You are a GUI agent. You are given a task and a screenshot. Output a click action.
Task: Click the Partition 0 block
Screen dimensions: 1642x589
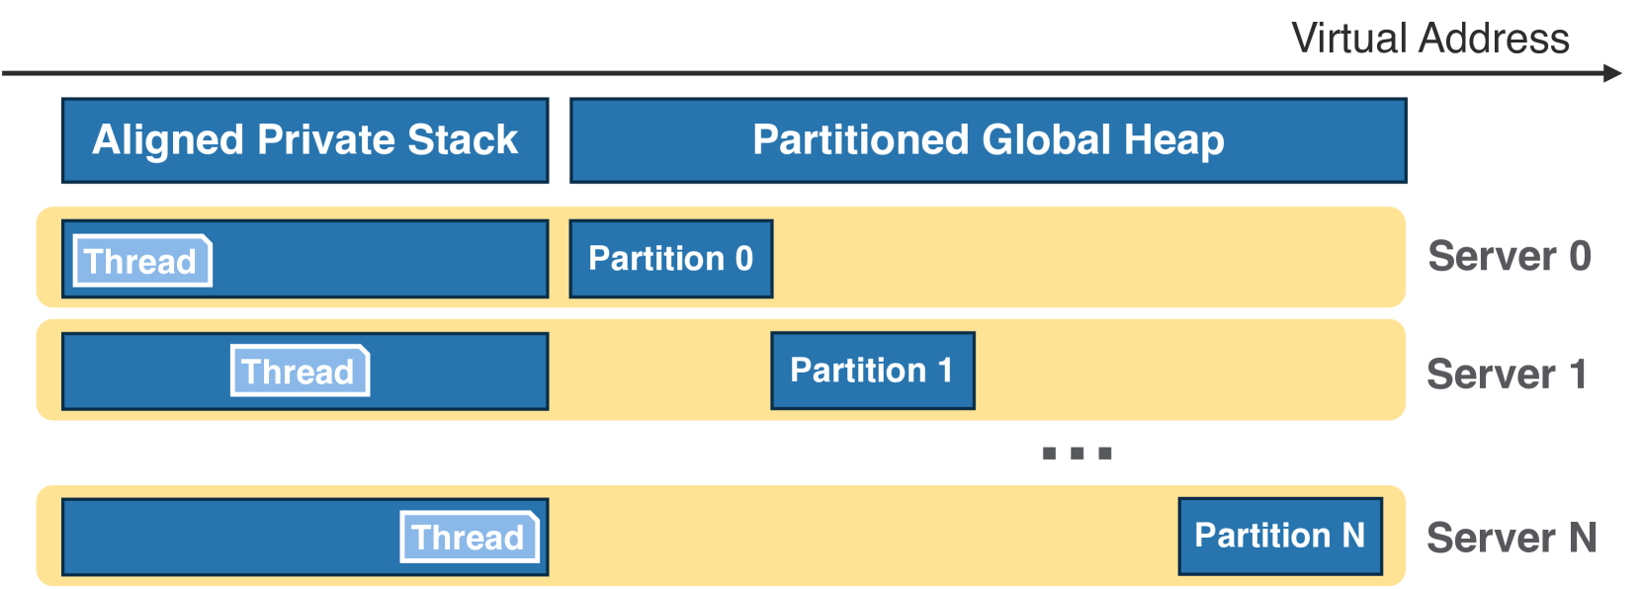(x=670, y=259)
